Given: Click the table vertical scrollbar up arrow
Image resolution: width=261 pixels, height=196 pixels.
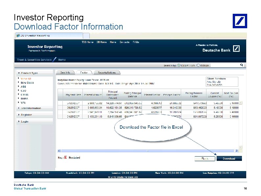Looking at the screenshot, I should 240,103.
